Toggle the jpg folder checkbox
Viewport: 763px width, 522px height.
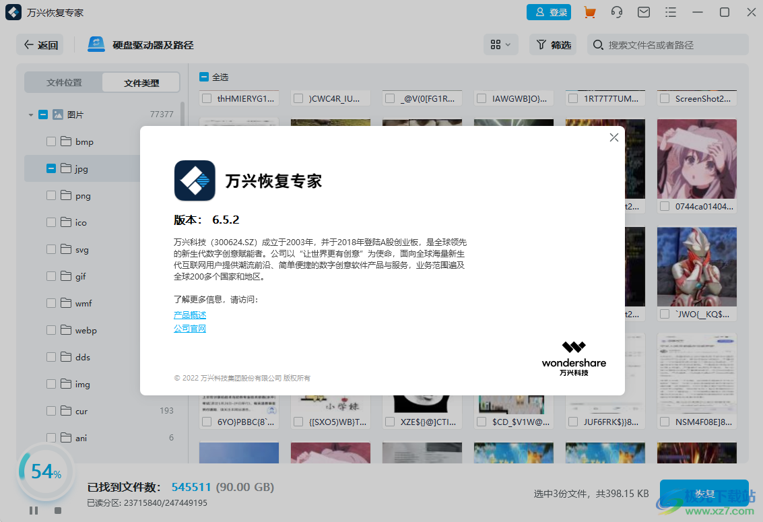pos(51,168)
